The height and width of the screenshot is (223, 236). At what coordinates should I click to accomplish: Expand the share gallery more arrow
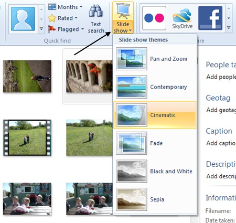pyautogui.click(x=229, y=28)
